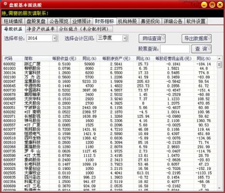This screenshot has height=193, width=225.
Task: Click the period combo box showing 三季度
Action: (113, 38)
